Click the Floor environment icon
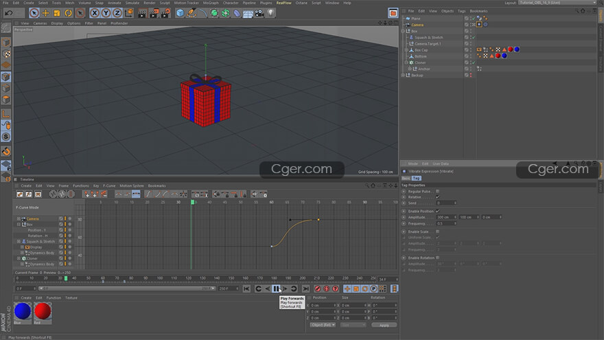604x340 pixels. (248, 13)
